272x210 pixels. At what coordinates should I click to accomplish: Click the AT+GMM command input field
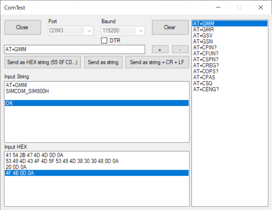click(74, 49)
